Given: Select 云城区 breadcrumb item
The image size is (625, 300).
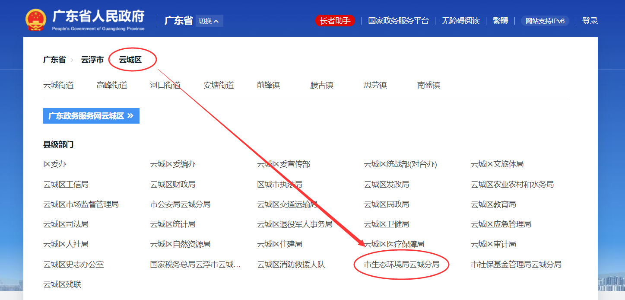Looking at the screenshot, I should pyautogui.click(x=130, y=60).
